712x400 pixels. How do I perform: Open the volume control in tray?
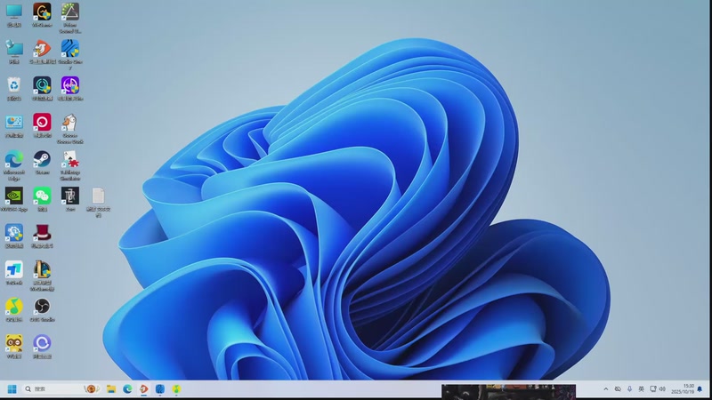coord(662,389)
